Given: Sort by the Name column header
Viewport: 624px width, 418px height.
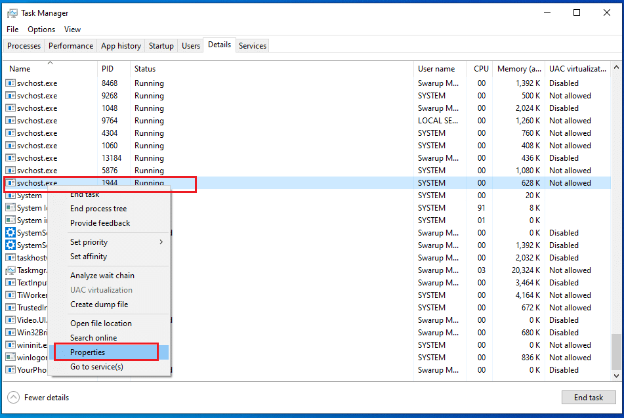Looking at the screenshot, I should pyautogui.click(x=50, y=68).
